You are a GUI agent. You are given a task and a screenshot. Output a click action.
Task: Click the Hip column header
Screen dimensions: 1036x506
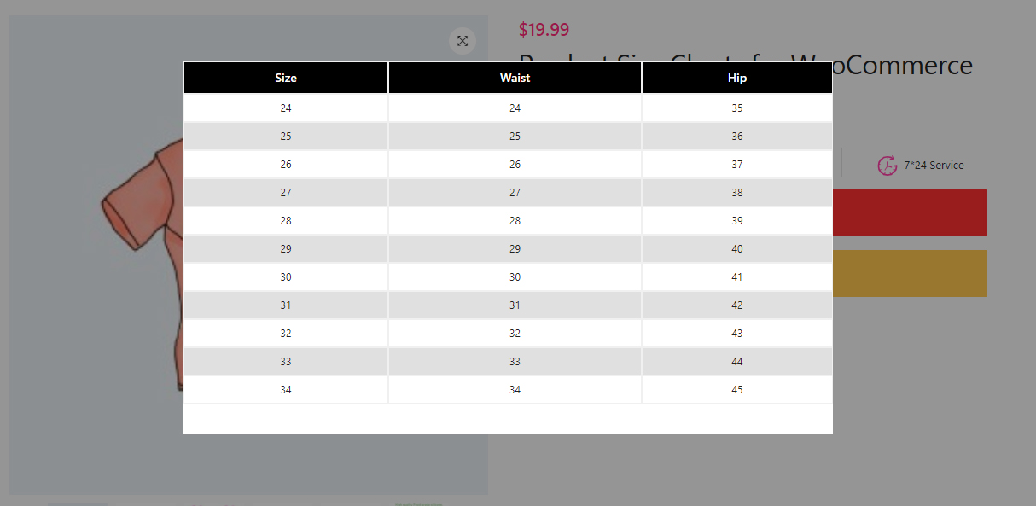click(x=737, y=78)
